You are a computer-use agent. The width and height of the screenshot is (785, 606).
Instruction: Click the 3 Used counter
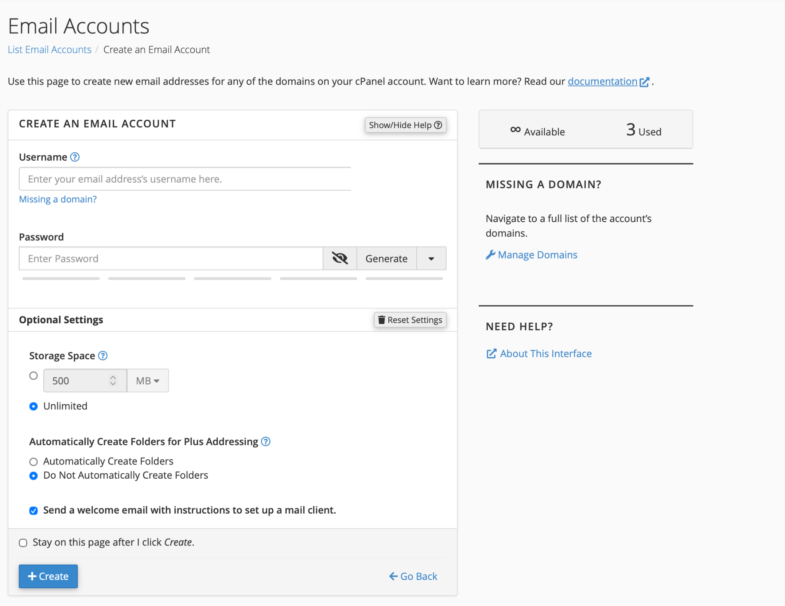point(644,130)
